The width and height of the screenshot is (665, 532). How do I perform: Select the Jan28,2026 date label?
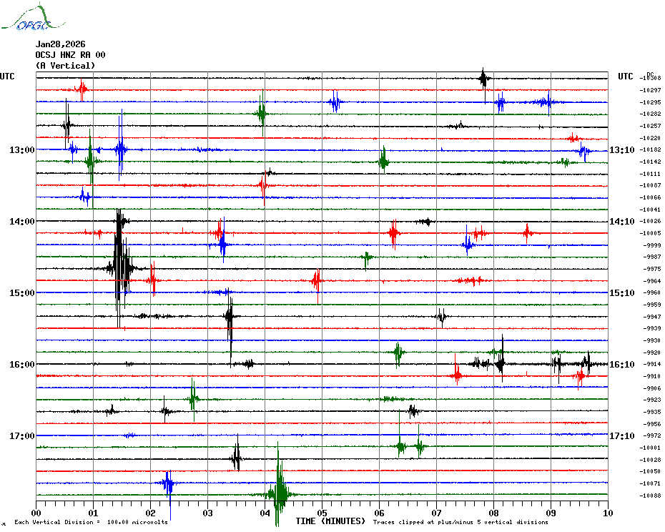click(60, 44)
